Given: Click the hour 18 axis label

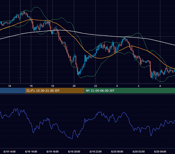Looking at the screenshot, I should 52,86.
